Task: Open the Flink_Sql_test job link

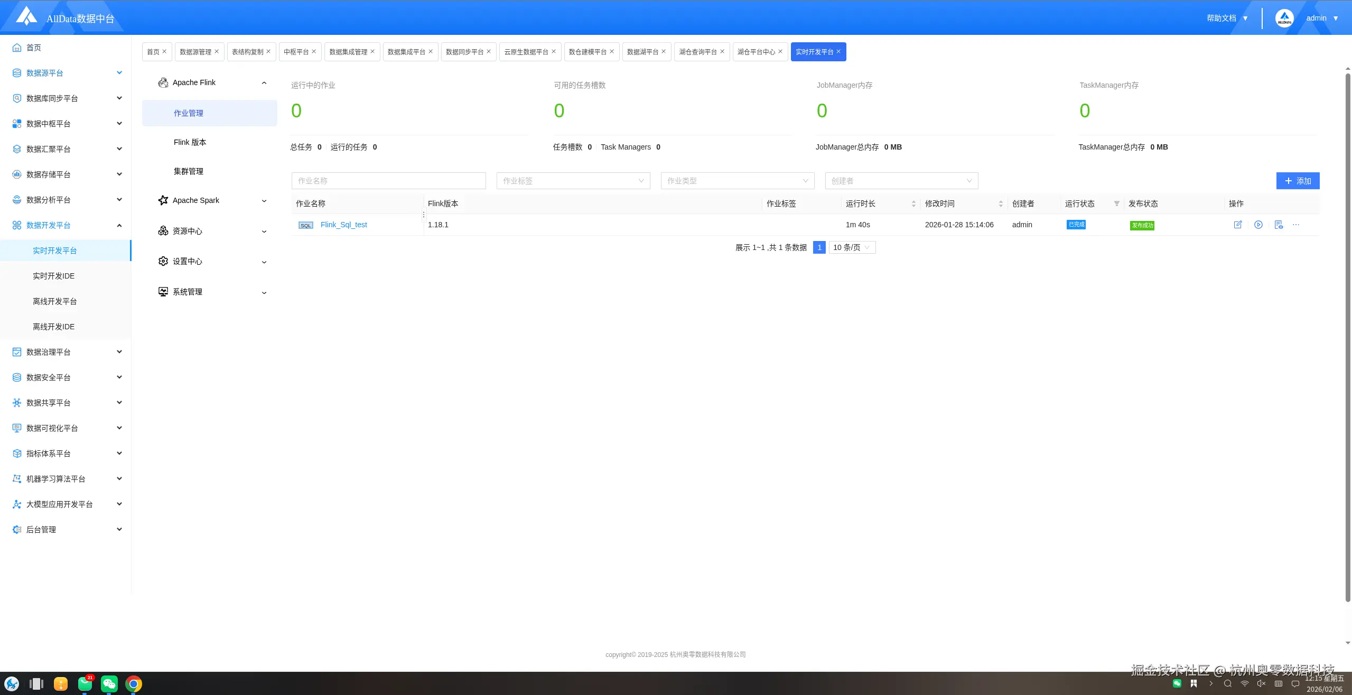Action: click(x=343, y=225)
